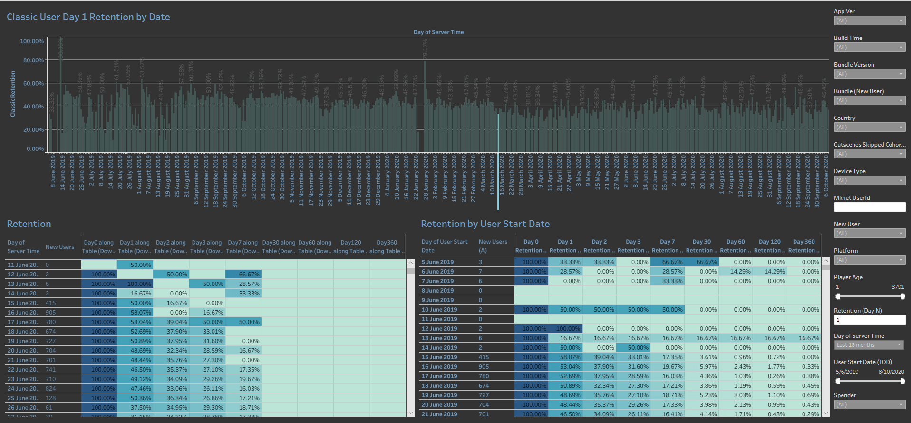911x423 pixels.
Task: Click the 'Classic Retention' y-axis title
Action: coord(13,94)
